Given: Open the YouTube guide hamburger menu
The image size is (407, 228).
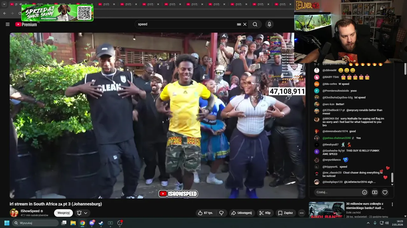Looking at the screenshot, I should (8, 24).
